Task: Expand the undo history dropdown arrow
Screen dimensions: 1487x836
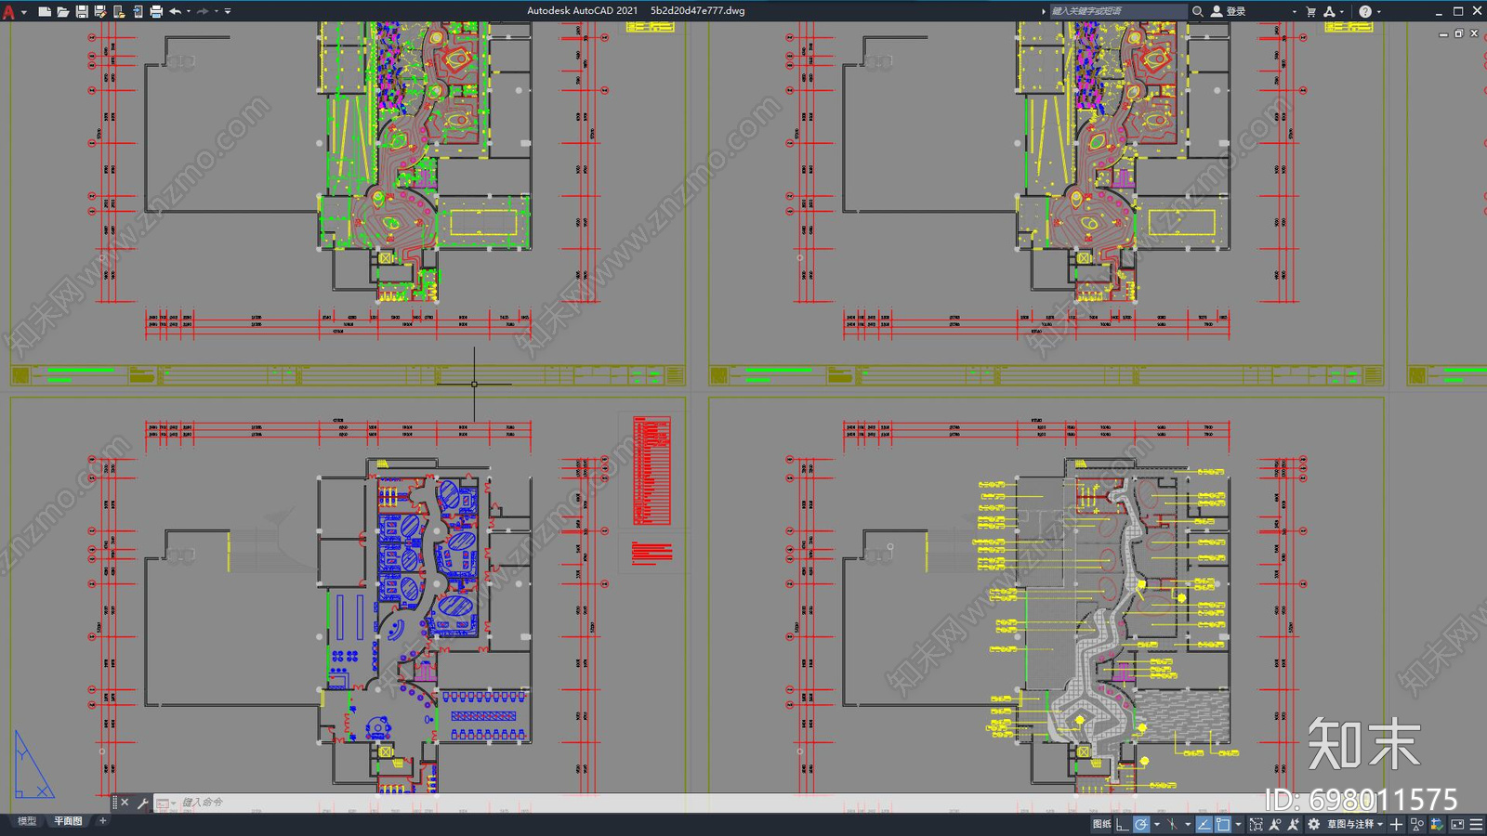Action: [x=189, y=11]
